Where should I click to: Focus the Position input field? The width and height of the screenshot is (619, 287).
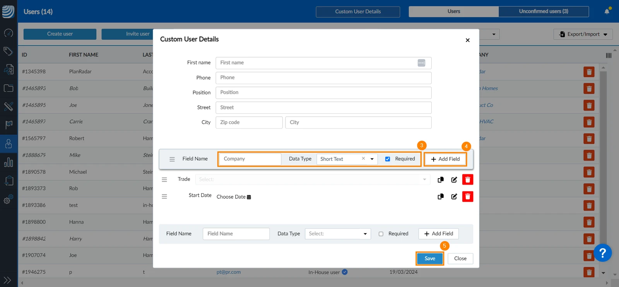pos(323,93)
